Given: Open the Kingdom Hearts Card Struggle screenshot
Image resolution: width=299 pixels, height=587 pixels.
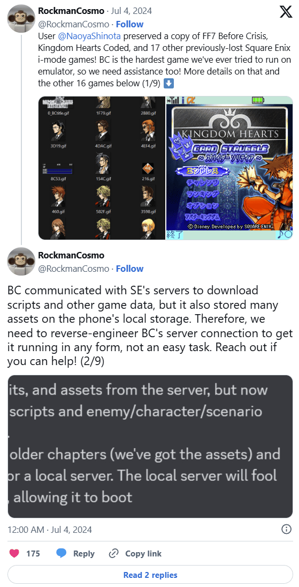Looking at the screenshot, I should click(x=229, y=168).
